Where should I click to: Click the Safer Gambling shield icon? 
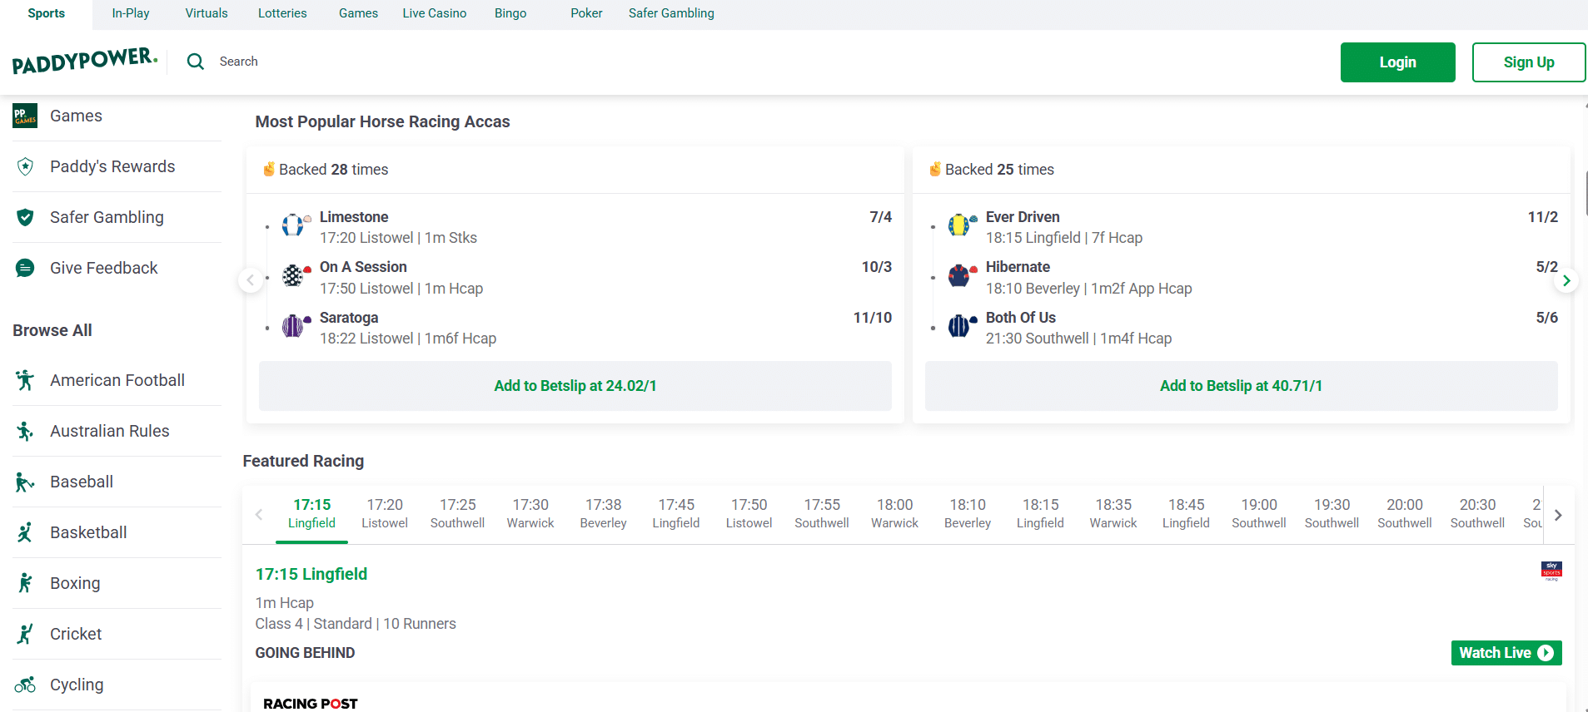click(x=25, y=217)
